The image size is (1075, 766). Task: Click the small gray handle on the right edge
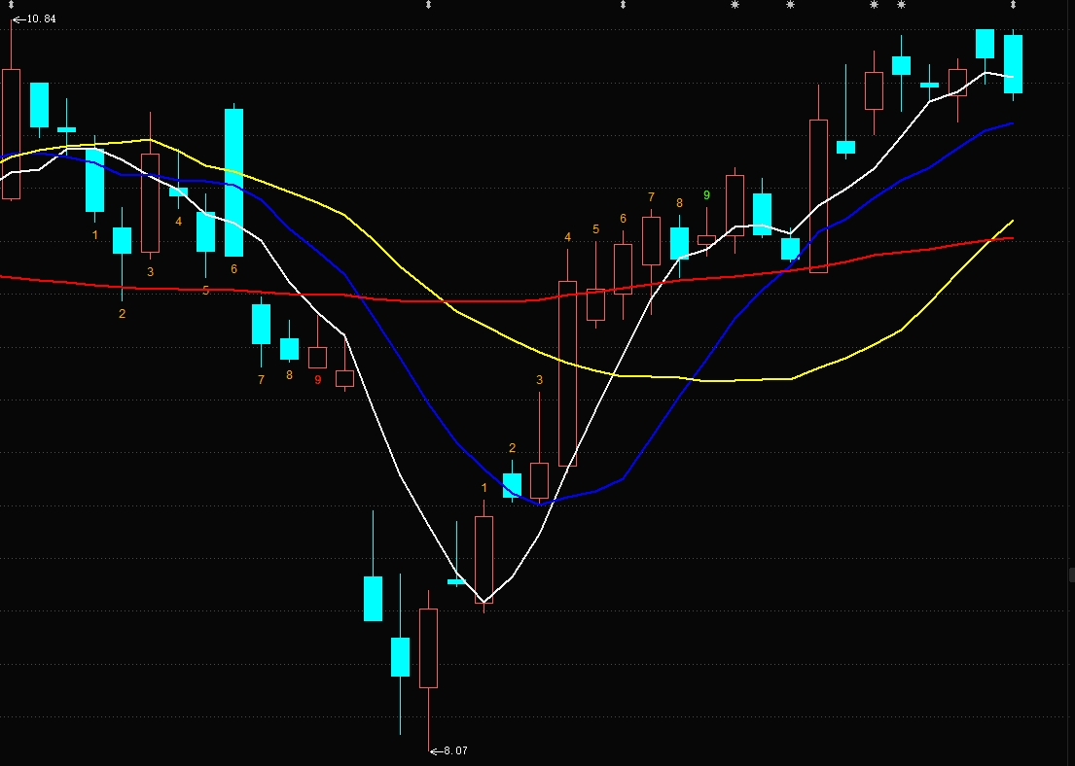1071,574
